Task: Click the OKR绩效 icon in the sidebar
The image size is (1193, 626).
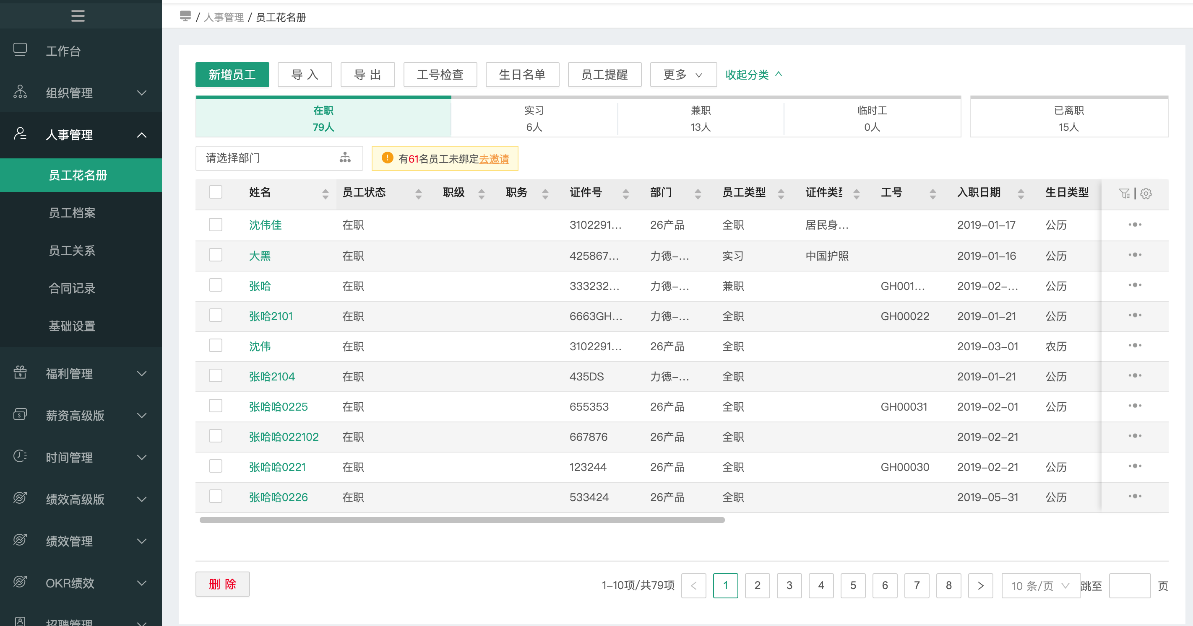Action: 19,583
